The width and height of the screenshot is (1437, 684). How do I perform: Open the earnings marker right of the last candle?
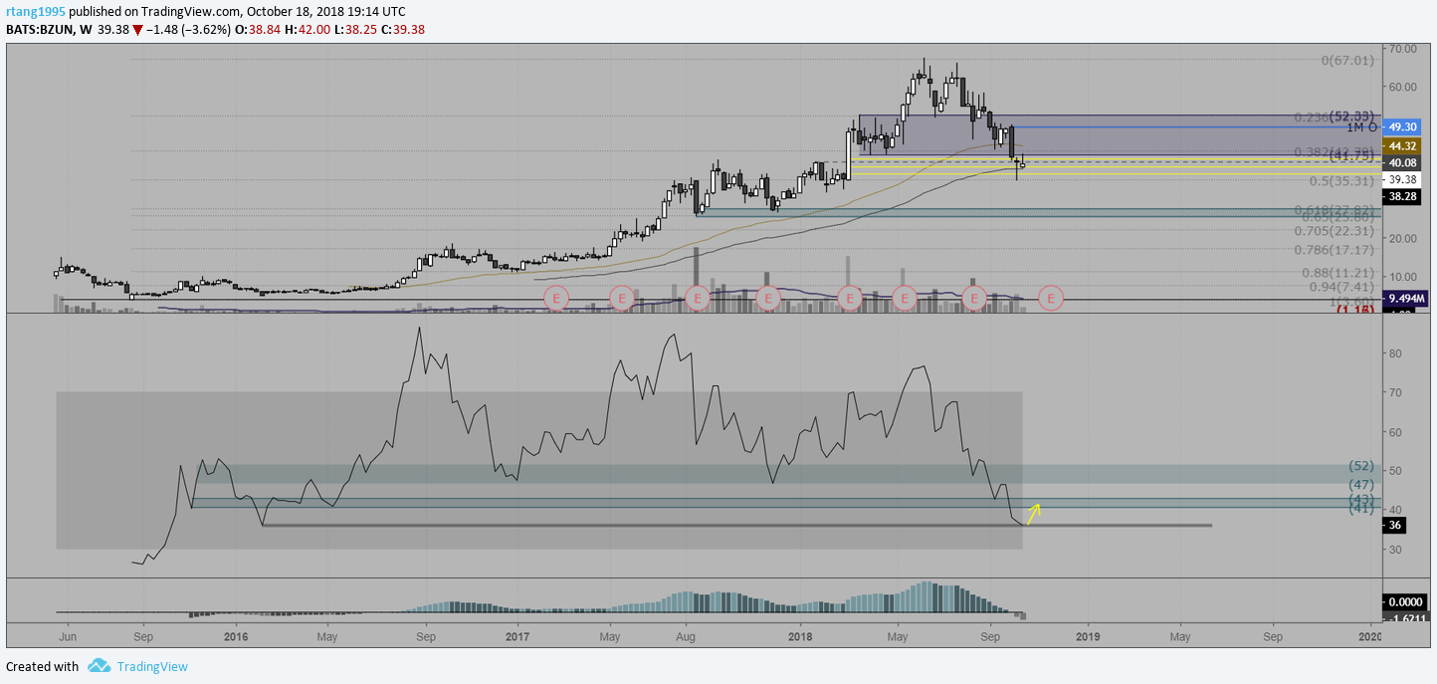pyautogui.click(x=1052, y=297)
